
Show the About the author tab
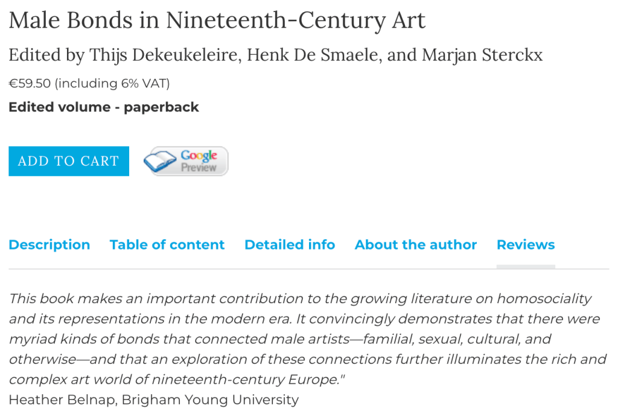[x=416, y=245]
